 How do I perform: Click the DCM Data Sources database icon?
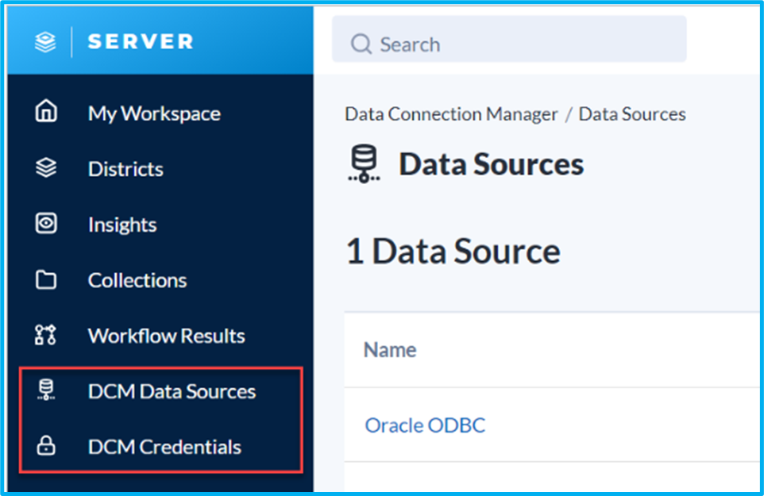tap(46, 390)
